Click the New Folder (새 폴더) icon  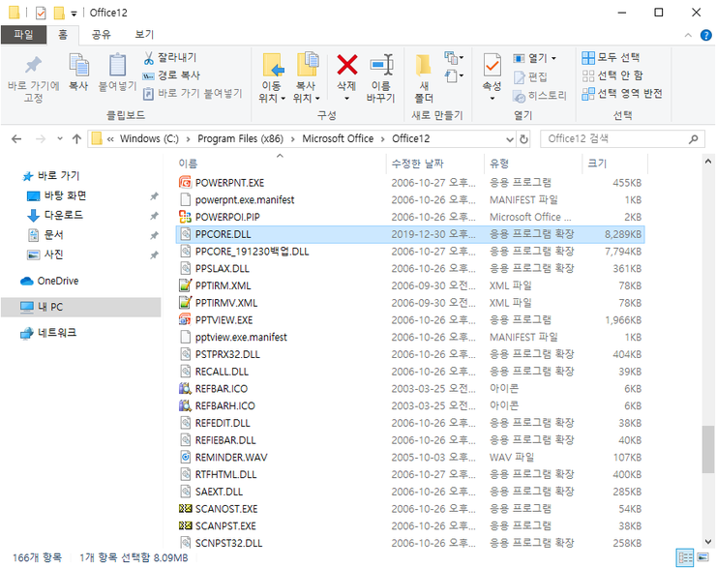click(424, 66)
